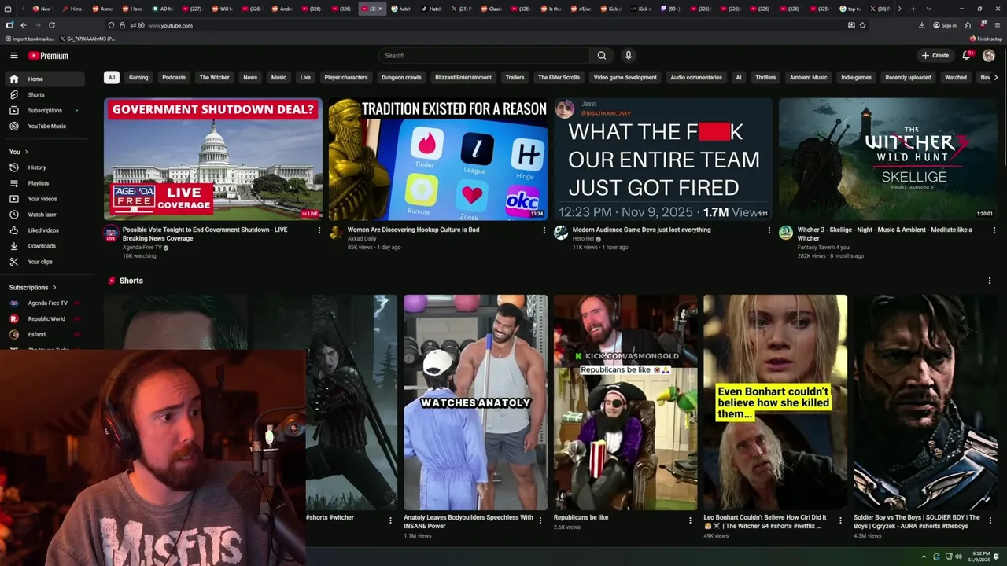
Task: Open Witcher 3 Skellige ambience thumbnail
Action: 888,159
